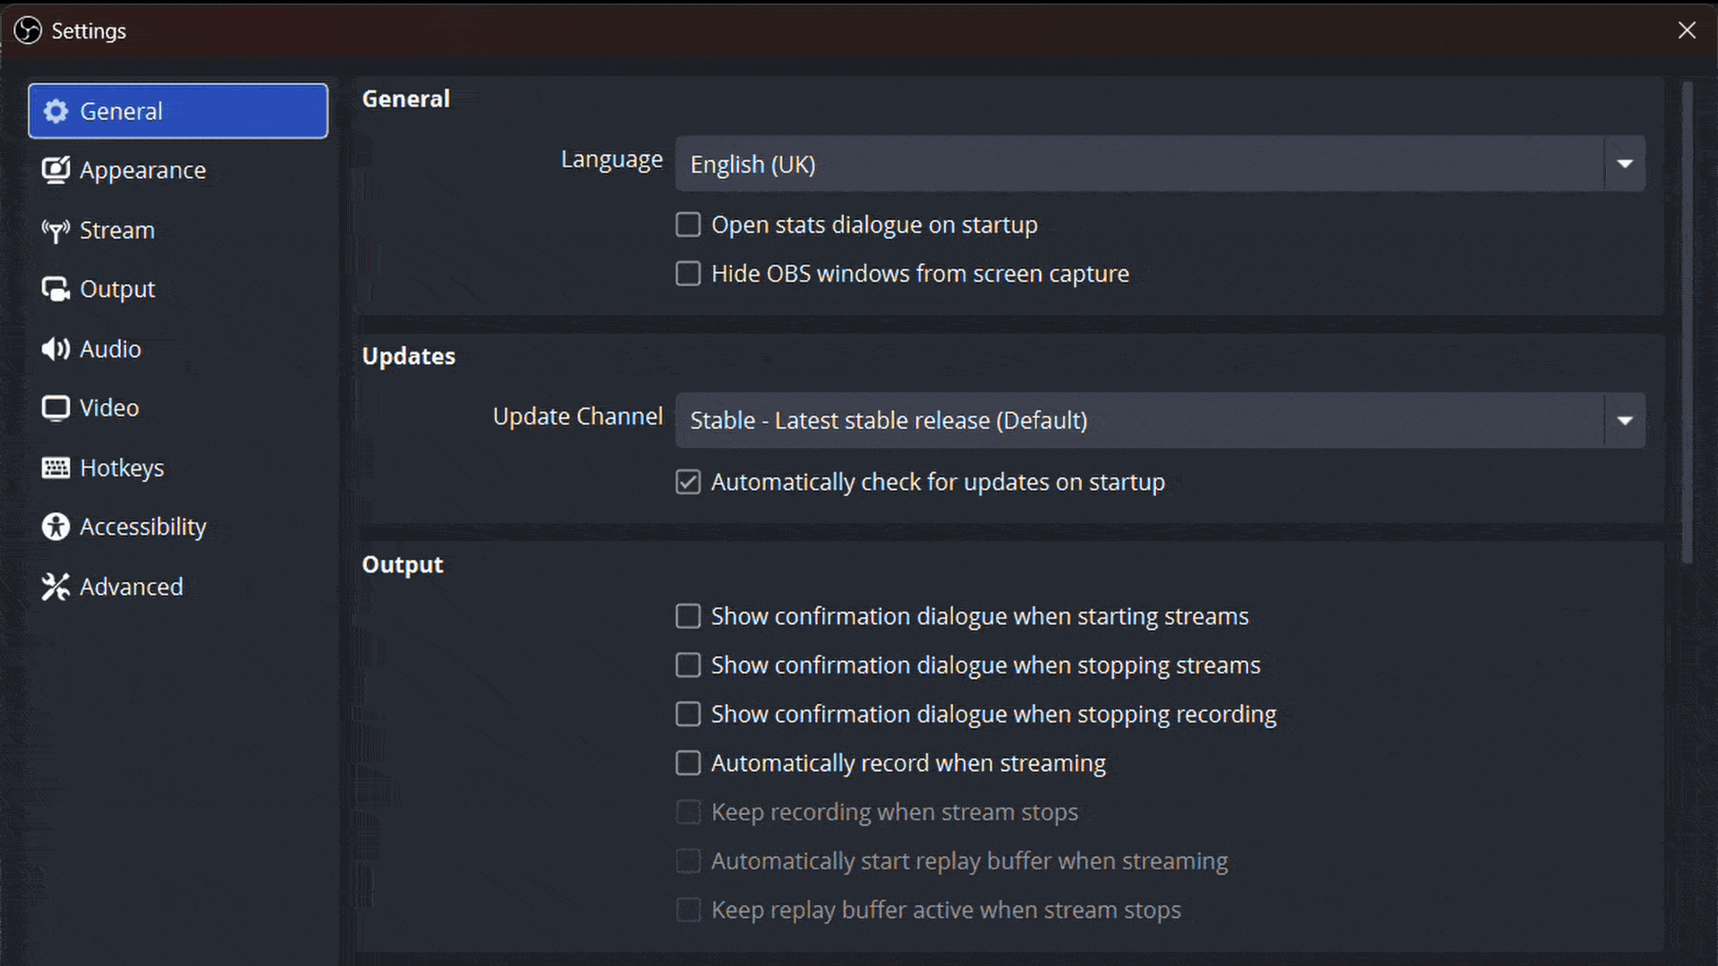Enable Open stats dialogue on startup
This screenshot has width=1718, height=966.
point(687,225)
